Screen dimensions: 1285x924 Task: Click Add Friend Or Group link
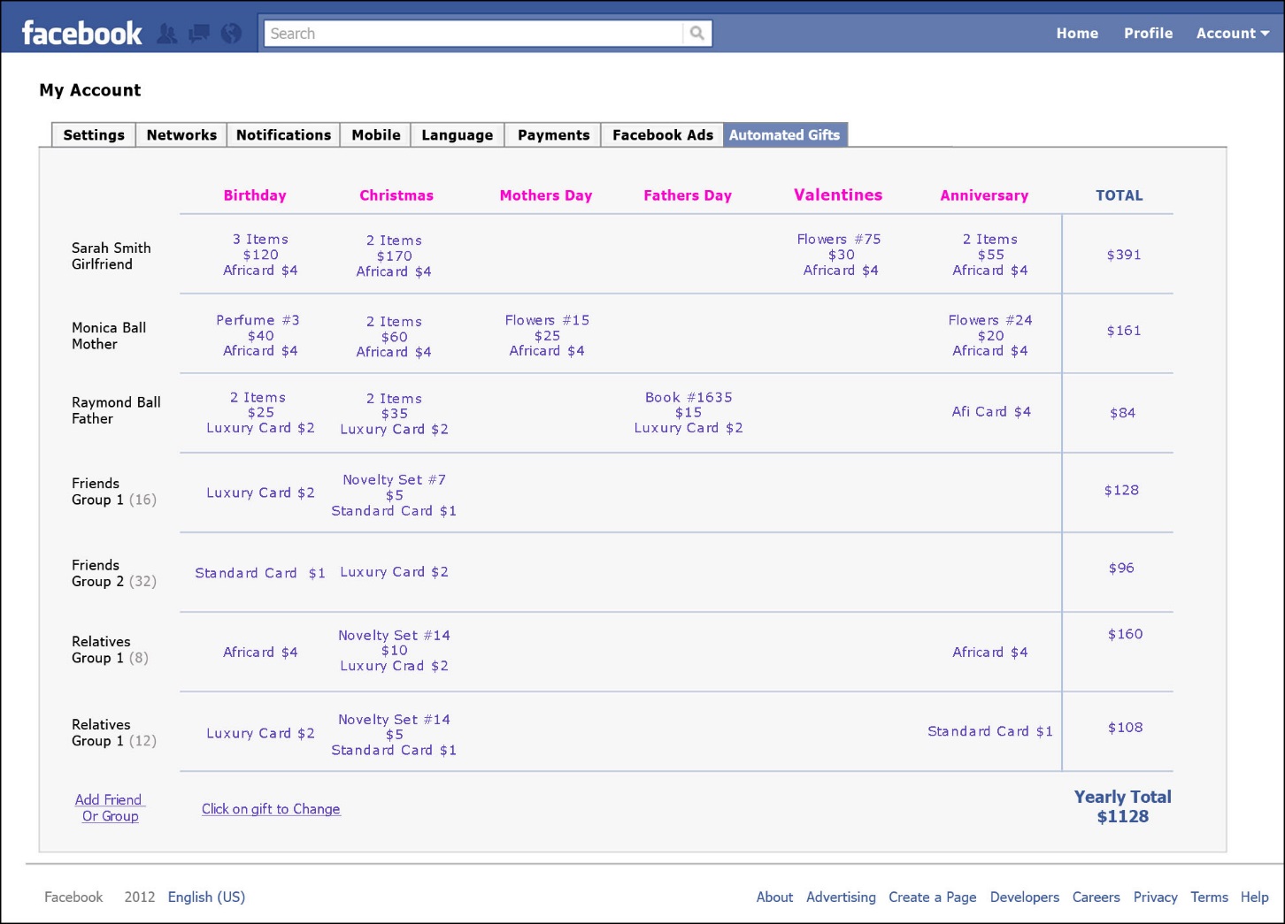pyautogui.click(x=110, y=807)
